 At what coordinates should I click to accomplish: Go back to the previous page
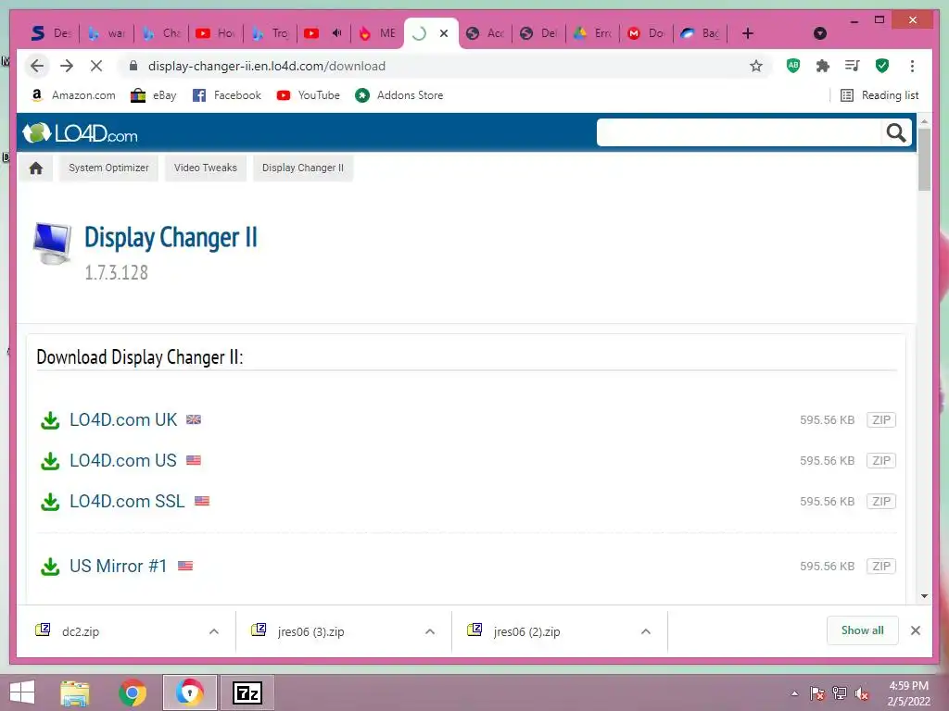click(37, 66)
